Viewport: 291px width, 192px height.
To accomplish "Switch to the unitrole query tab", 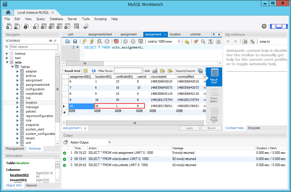I will coord(195,34).
